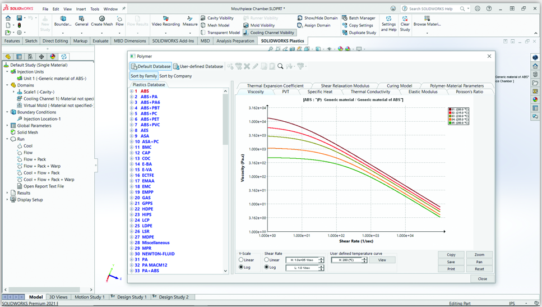
Task: Expand the Results tree node
Action: coord(7,193)
